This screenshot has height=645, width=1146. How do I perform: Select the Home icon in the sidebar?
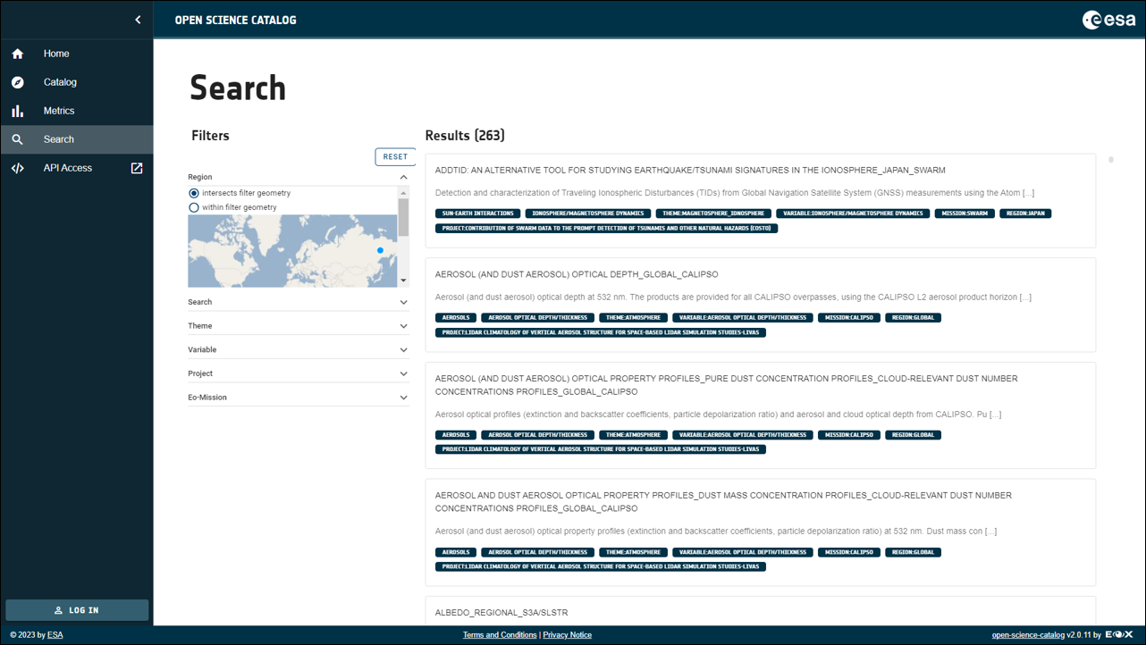coord(16,54)
